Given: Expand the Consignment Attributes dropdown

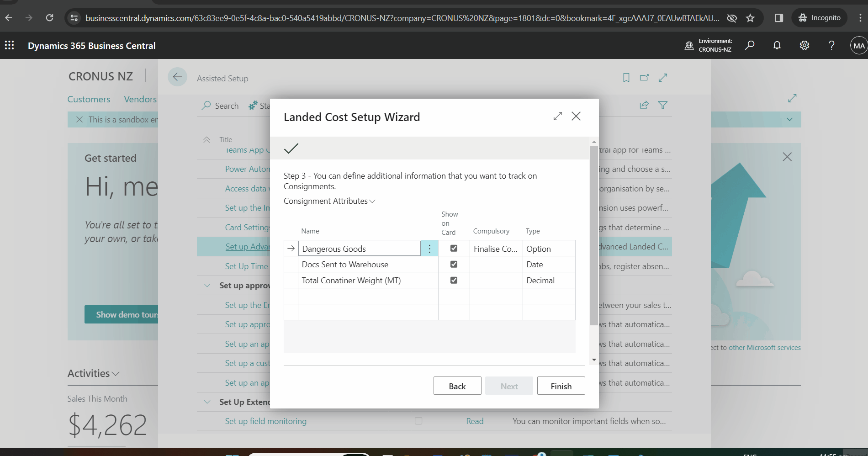Looking at the screenshot, I should click(372, 201).
